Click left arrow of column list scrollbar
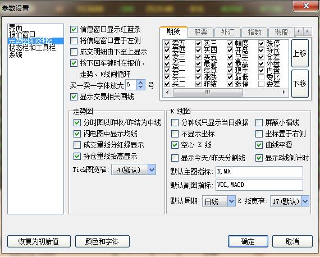Screen dimensions: 320x257 point(167,92)
